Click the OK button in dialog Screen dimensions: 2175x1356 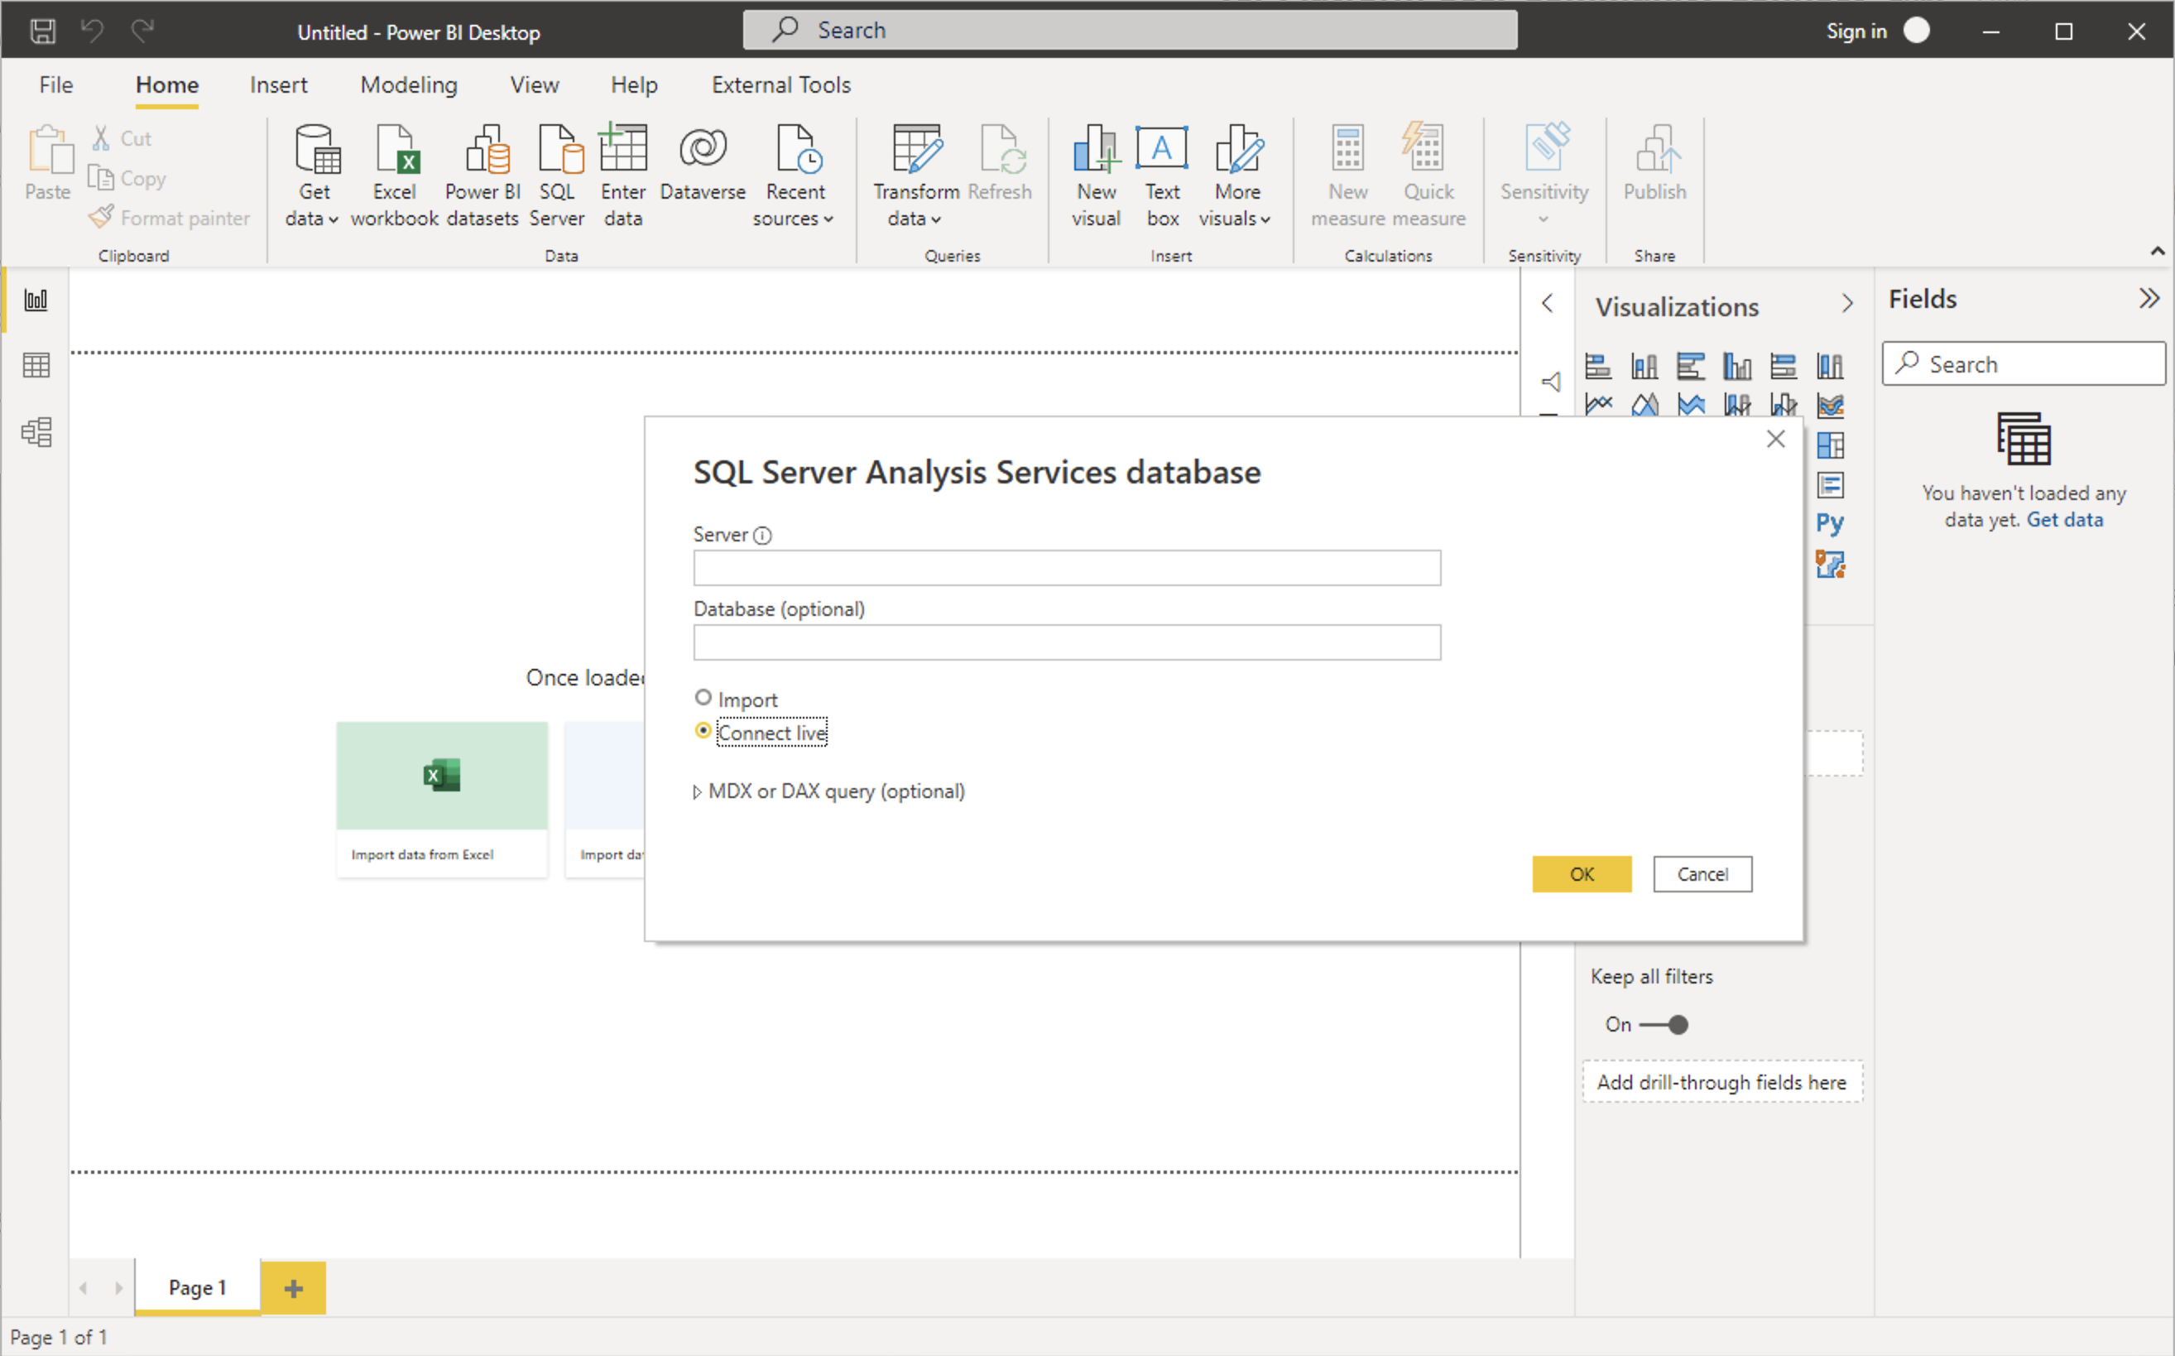1580,873
